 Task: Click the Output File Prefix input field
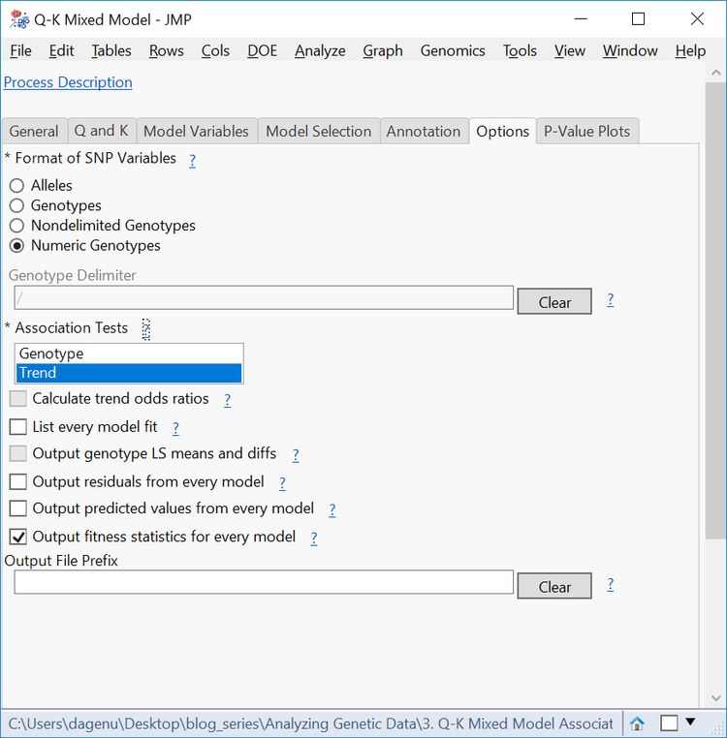pyautogui.click(x=264, y=582)
